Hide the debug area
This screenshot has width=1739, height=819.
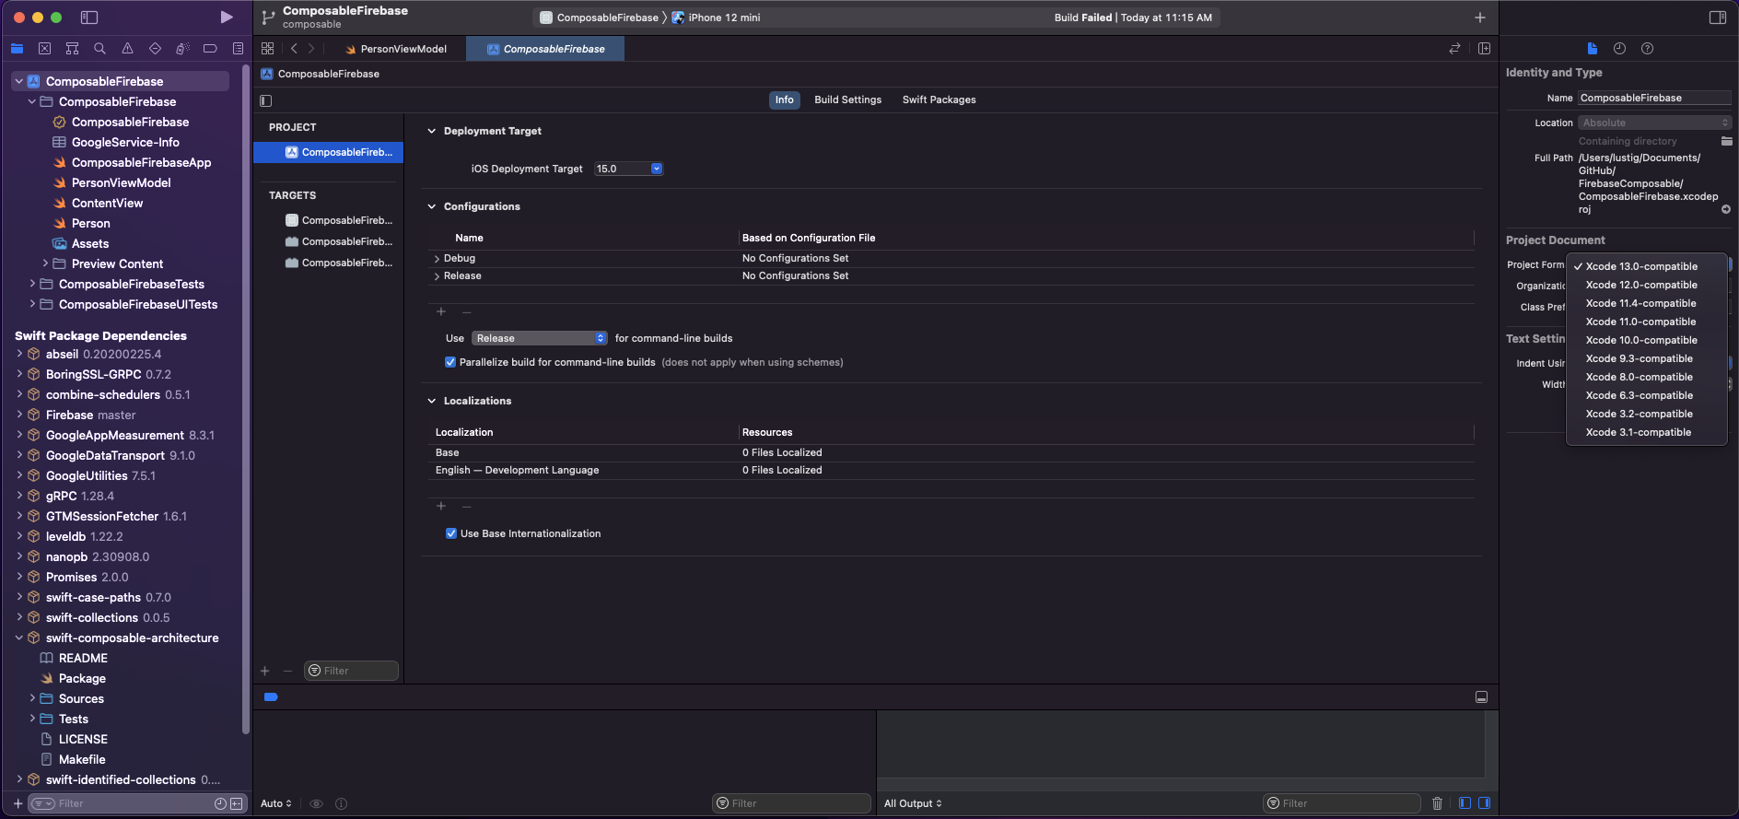[1481, 696]
